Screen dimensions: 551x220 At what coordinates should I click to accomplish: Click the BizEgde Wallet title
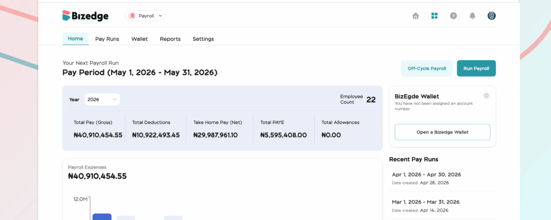pyautogui.click(x=417, y=96)
